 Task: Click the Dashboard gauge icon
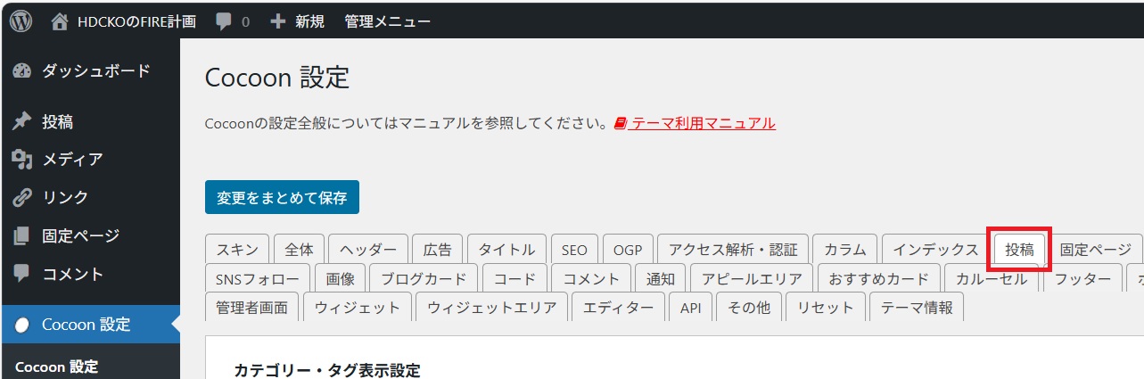point(22,71)
